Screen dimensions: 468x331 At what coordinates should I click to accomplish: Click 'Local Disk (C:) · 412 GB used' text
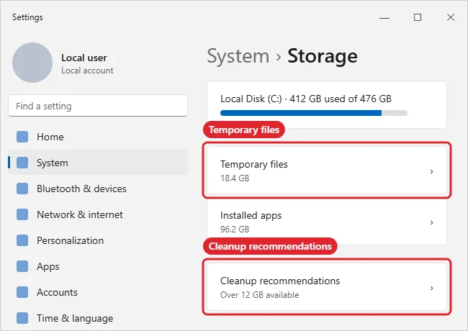(x=306, y=99)
